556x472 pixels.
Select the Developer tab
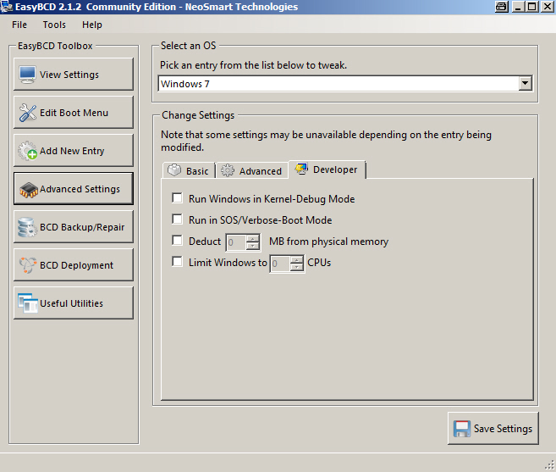click(327, 169)
